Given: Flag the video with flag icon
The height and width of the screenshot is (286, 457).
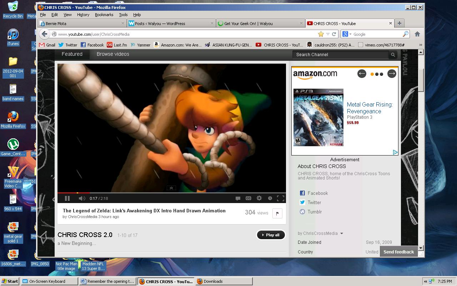Looking at the screenshot, I should point(277,213).
